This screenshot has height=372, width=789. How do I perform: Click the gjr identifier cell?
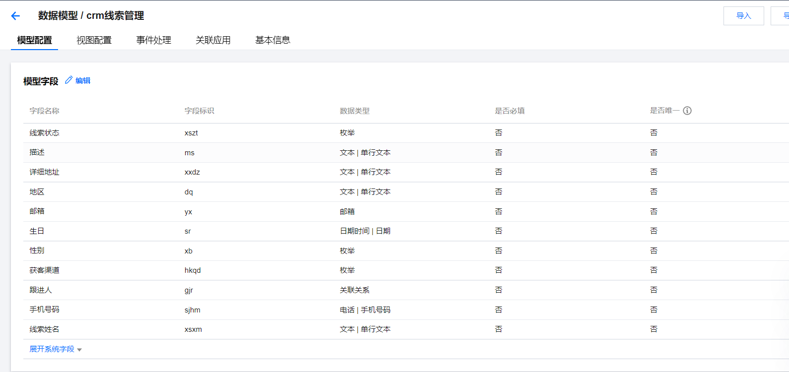189,290
